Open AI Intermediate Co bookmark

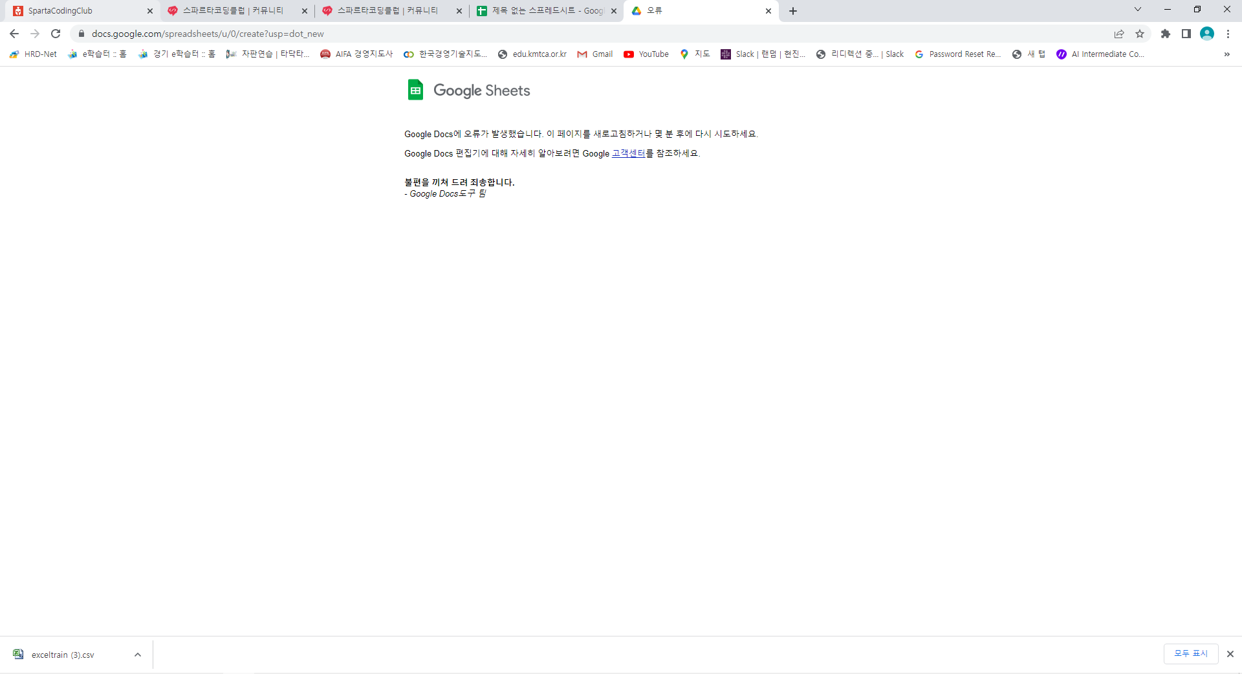click(x=1100, y=54)
